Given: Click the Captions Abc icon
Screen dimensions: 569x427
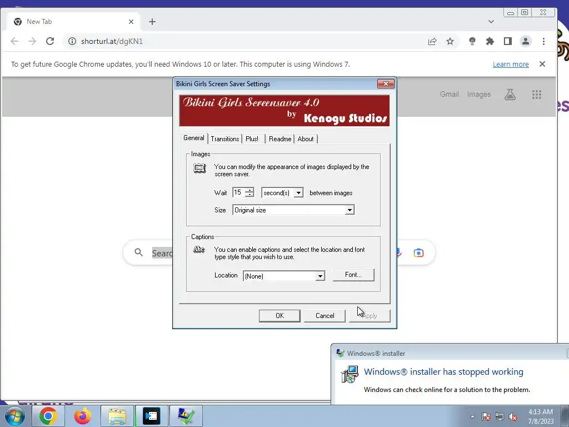Looking at the screenshot, I should coord(199,250).
